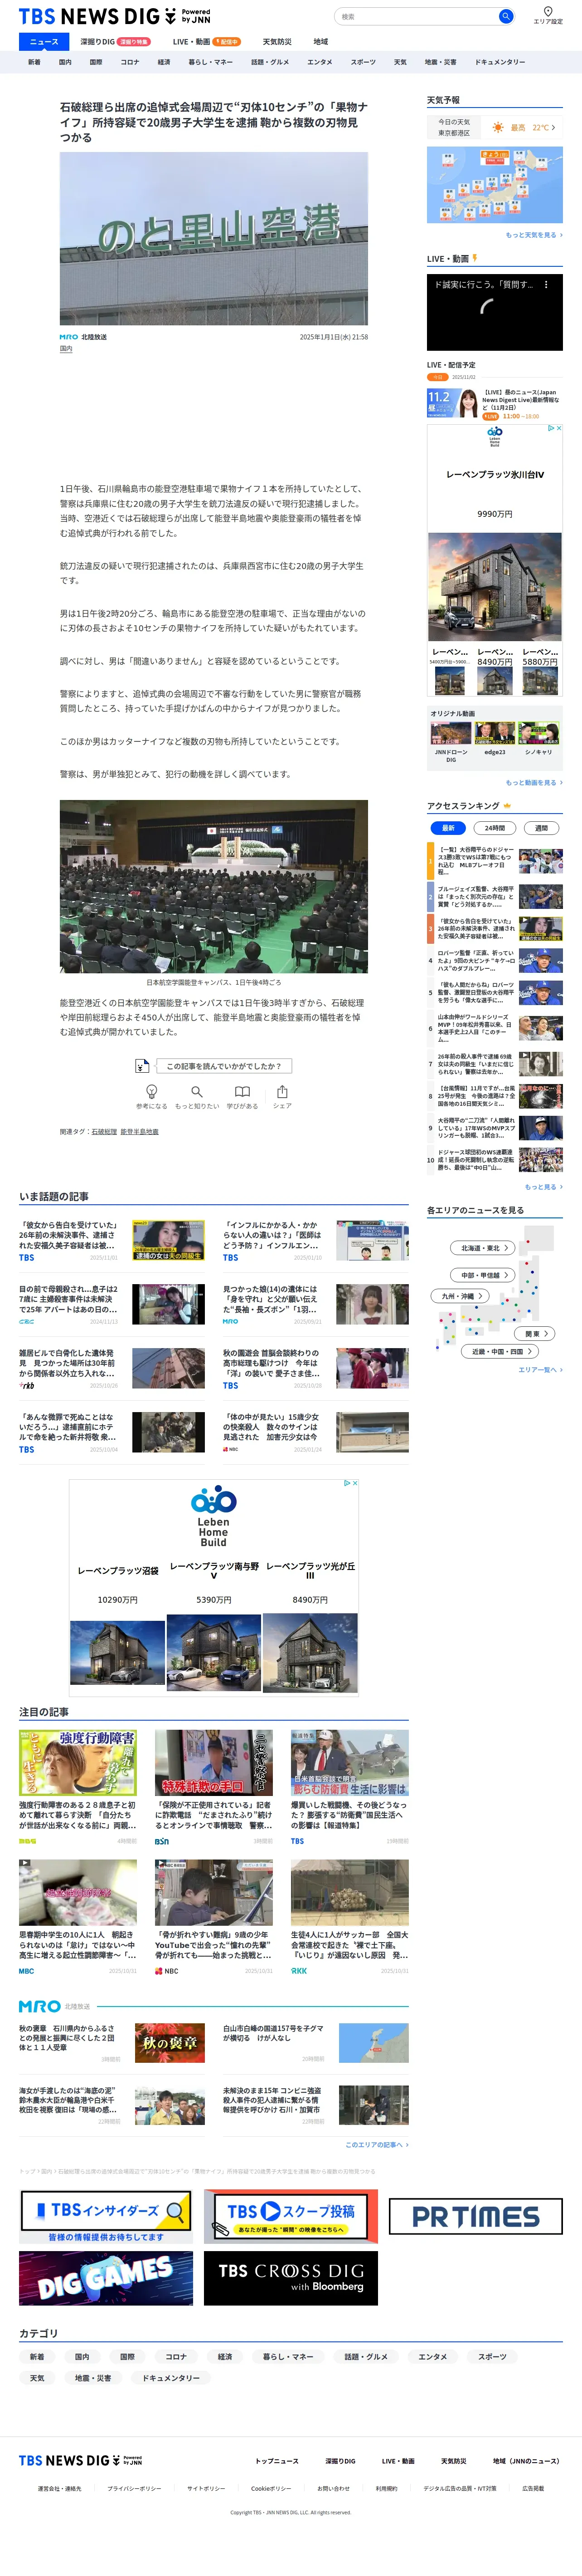Select the 週間 ranking toggle
Screen dimensions: 582x2576
(x=541, y=828)
